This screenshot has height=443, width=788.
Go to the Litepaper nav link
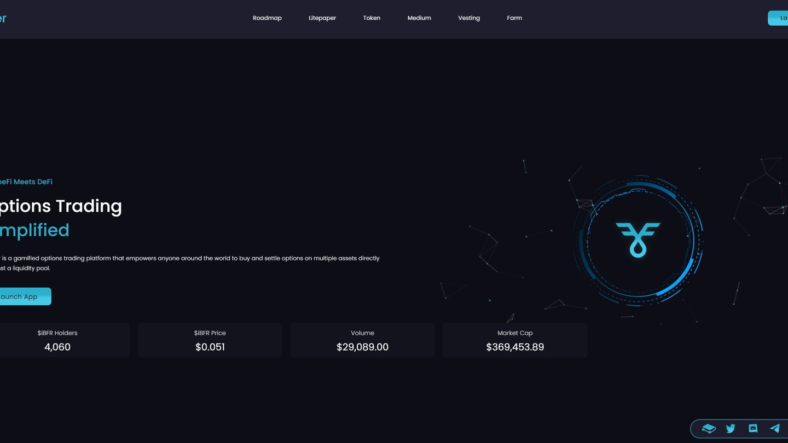tap(322, 18)
